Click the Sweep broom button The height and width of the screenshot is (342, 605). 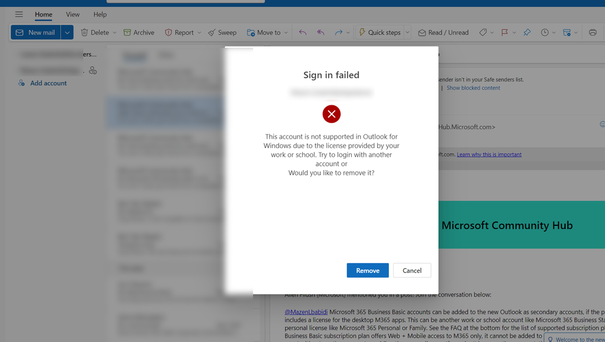coord(222,33)
